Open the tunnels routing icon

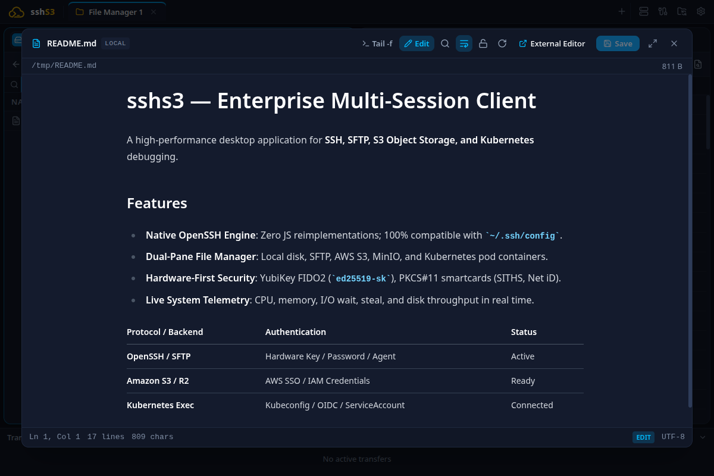coord(663,11)
